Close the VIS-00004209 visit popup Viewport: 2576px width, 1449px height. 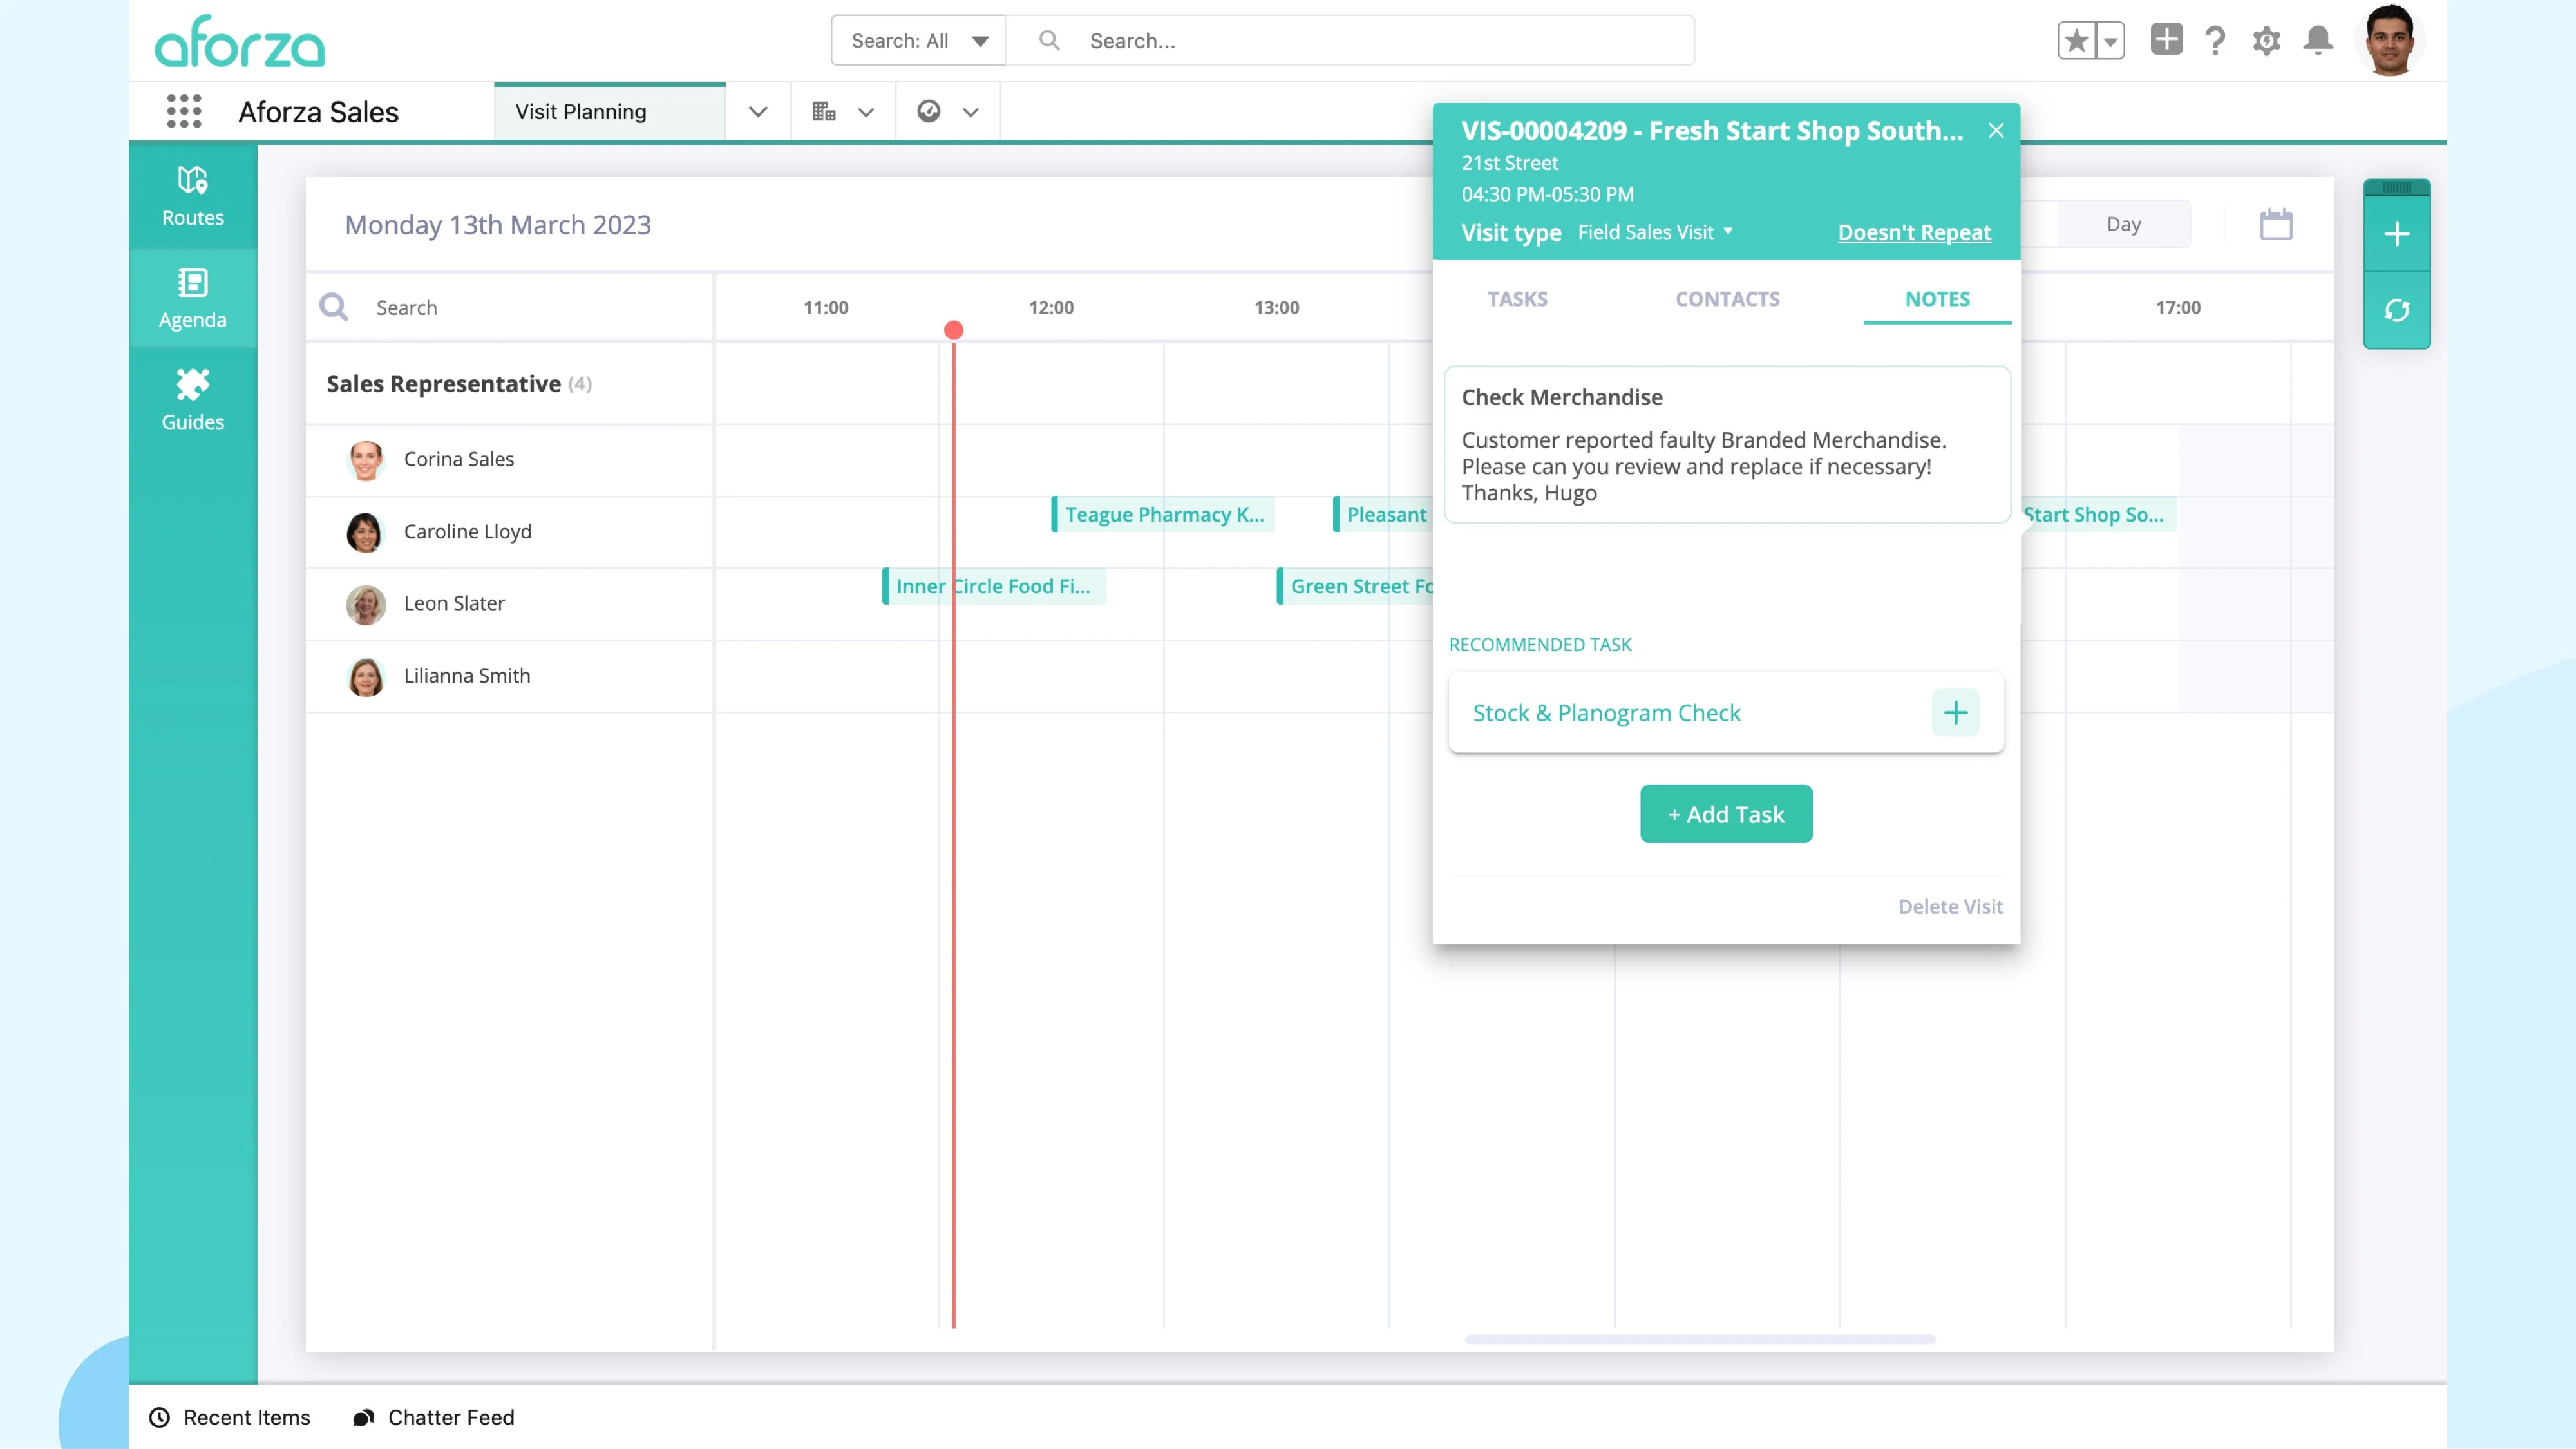click(x=1996, y=130)
